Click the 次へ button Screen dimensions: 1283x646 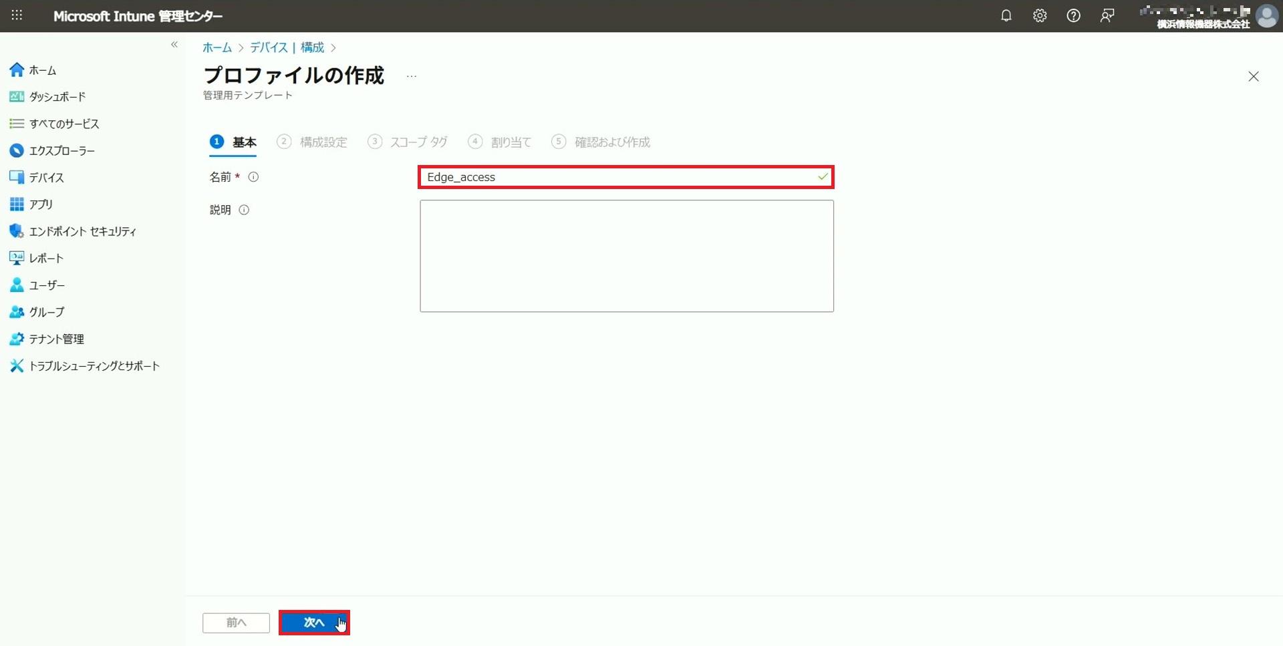(x=313, y=623)
